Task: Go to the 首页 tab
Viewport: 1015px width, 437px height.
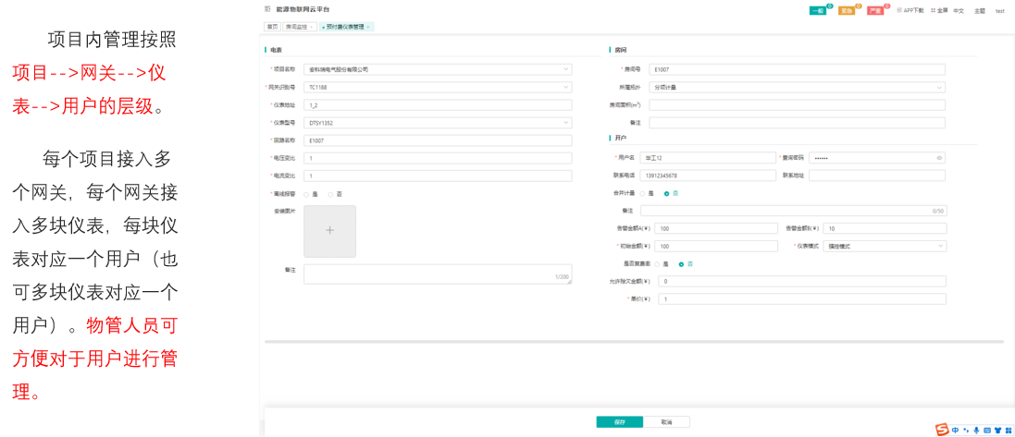Action: click(x=272, y=27)
